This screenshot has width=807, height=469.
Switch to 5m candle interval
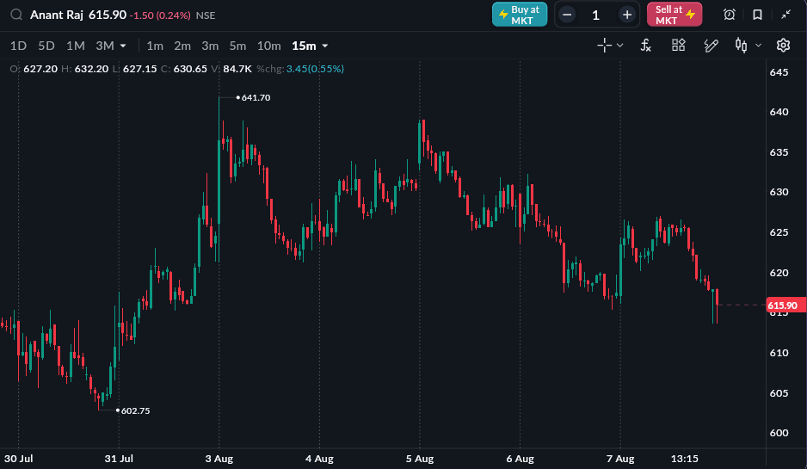(237, 46)
